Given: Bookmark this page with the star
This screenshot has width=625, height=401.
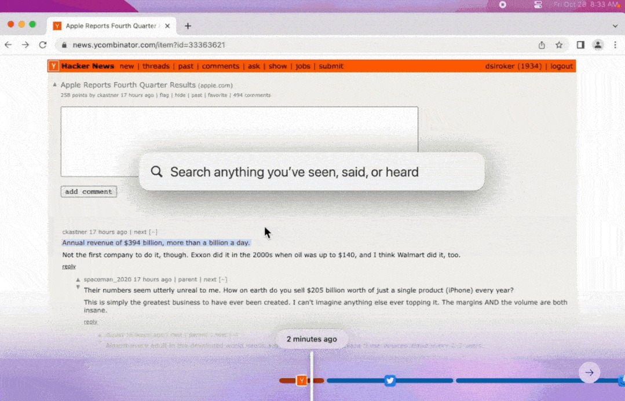Looking at the screenshot, I should coord(559,45).
